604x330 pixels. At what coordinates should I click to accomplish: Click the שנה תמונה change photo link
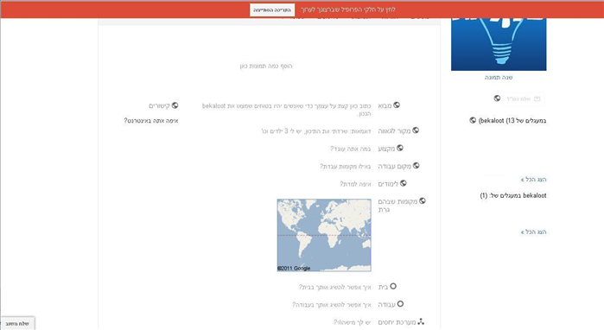tap(499, 78)
